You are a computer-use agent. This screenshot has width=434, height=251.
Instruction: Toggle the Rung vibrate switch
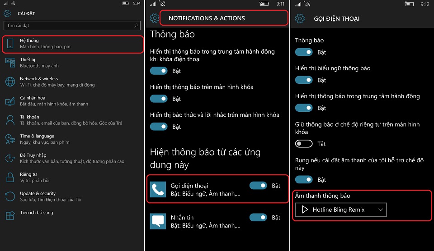[x=304, y=179]
